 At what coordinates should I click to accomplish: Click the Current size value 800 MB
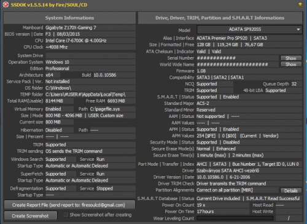[60, 122]
